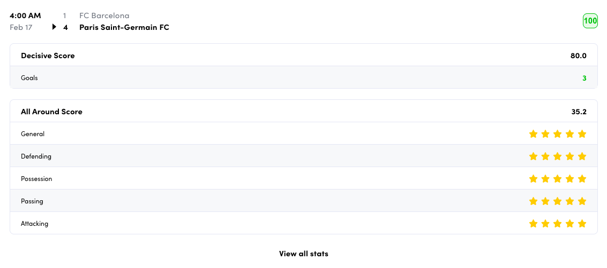Expand the Decisive Score section header
The height and width of the screenshot is (268, 607).
tap(48, 56)
